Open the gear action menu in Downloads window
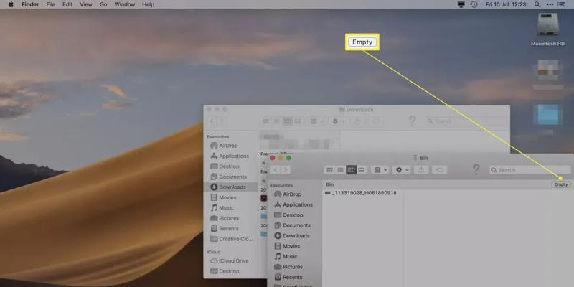 (337, 121)
